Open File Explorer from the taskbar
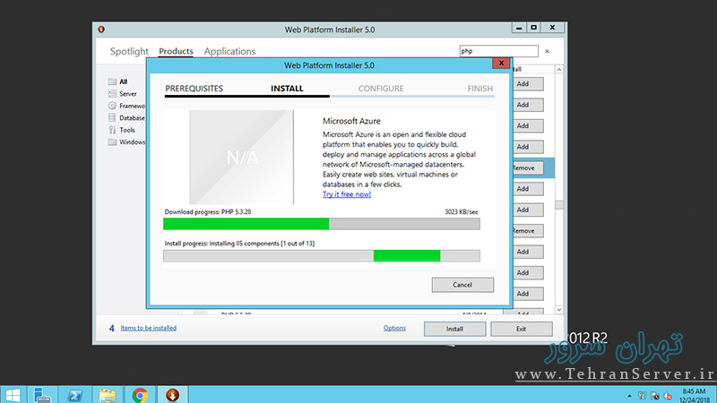717x403 pixels. 108,394
